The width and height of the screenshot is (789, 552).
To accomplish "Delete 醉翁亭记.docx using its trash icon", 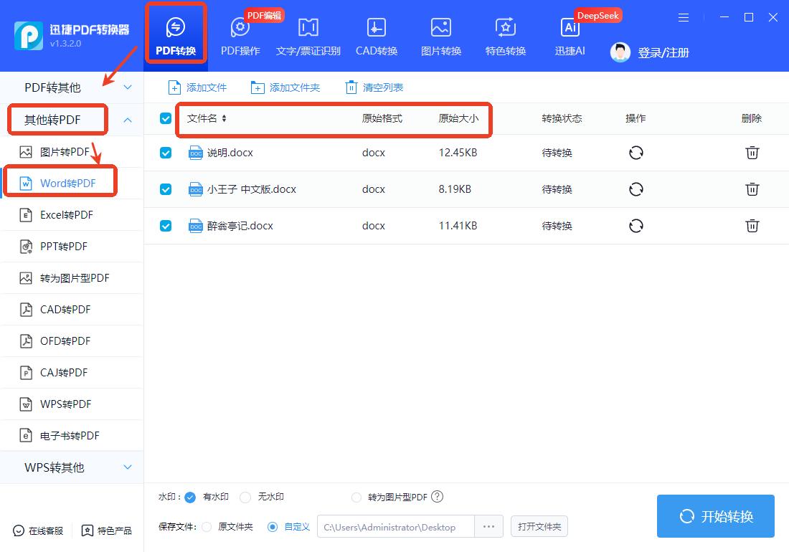I will pyautogui.click(x=752, y=225).
